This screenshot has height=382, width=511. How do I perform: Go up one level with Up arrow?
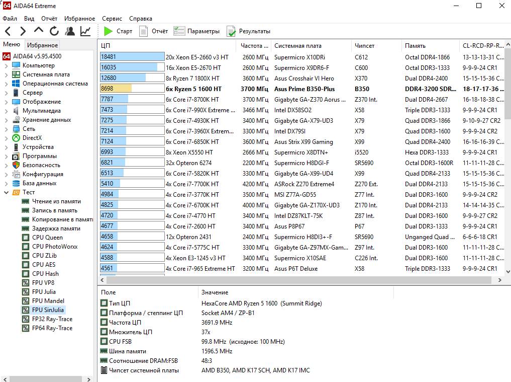39,31
